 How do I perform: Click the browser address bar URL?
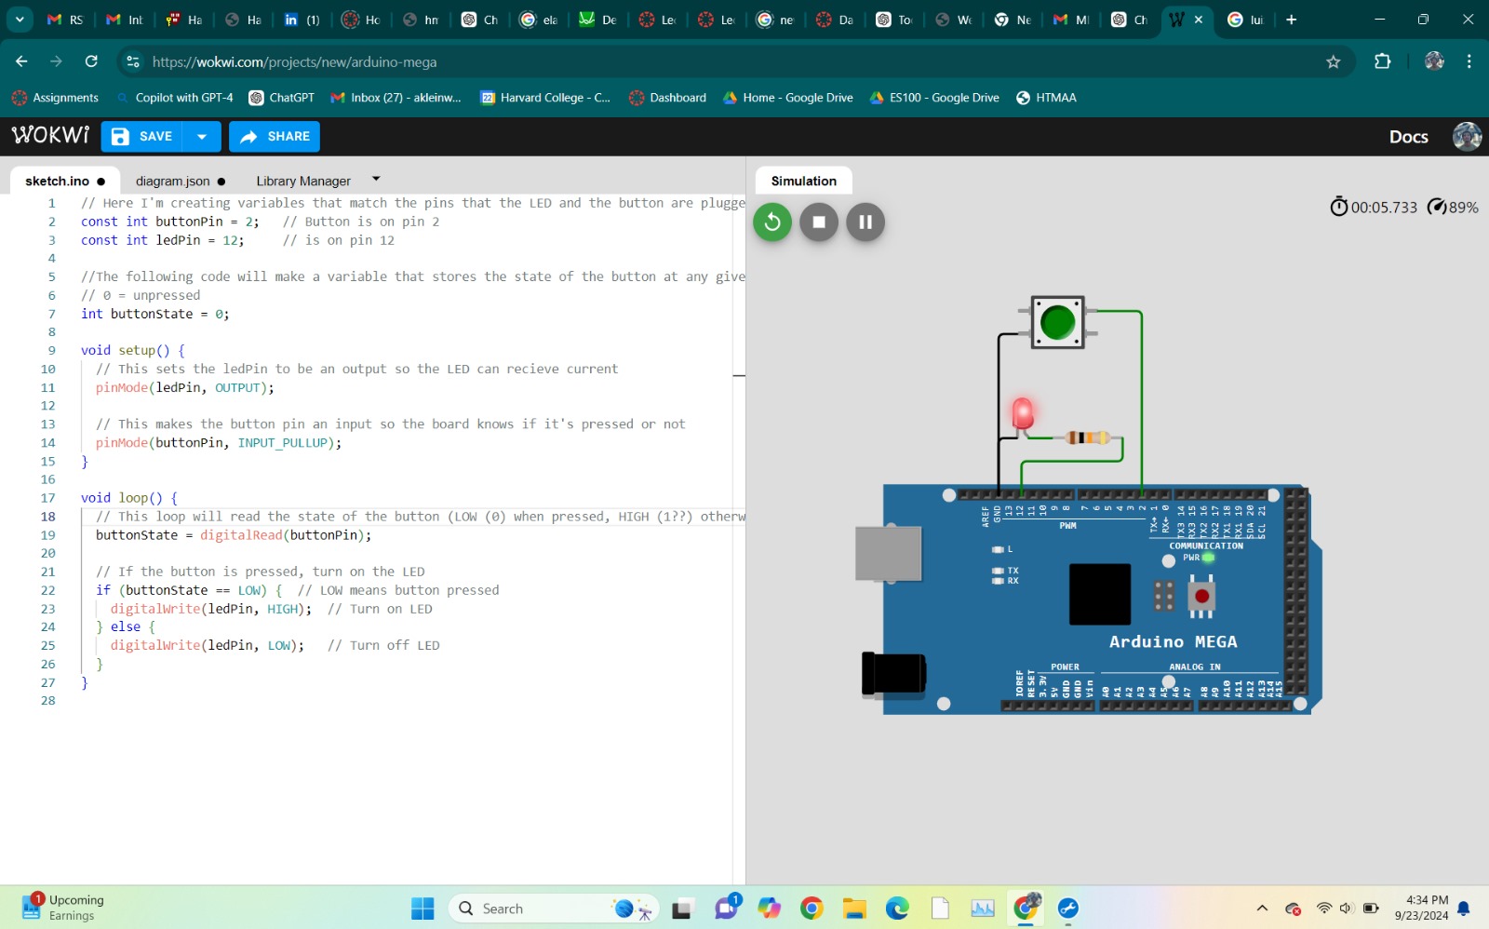click(294, 61)
